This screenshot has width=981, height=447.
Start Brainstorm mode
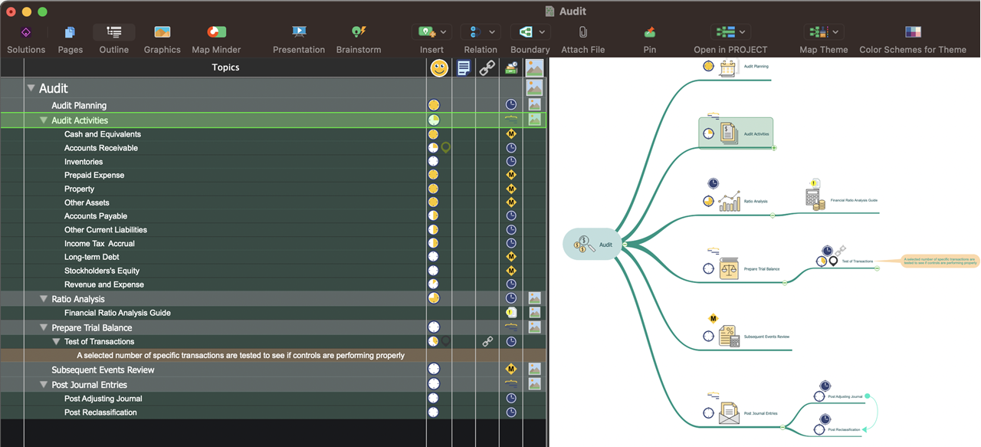coord(358,37)
